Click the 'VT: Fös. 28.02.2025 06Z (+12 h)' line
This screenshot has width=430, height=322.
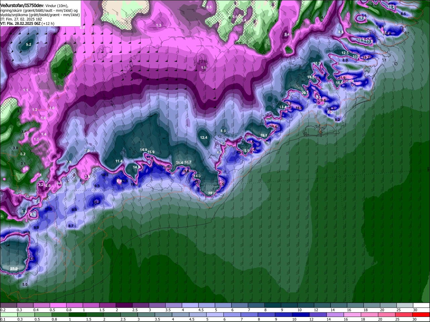pos(28,24)
